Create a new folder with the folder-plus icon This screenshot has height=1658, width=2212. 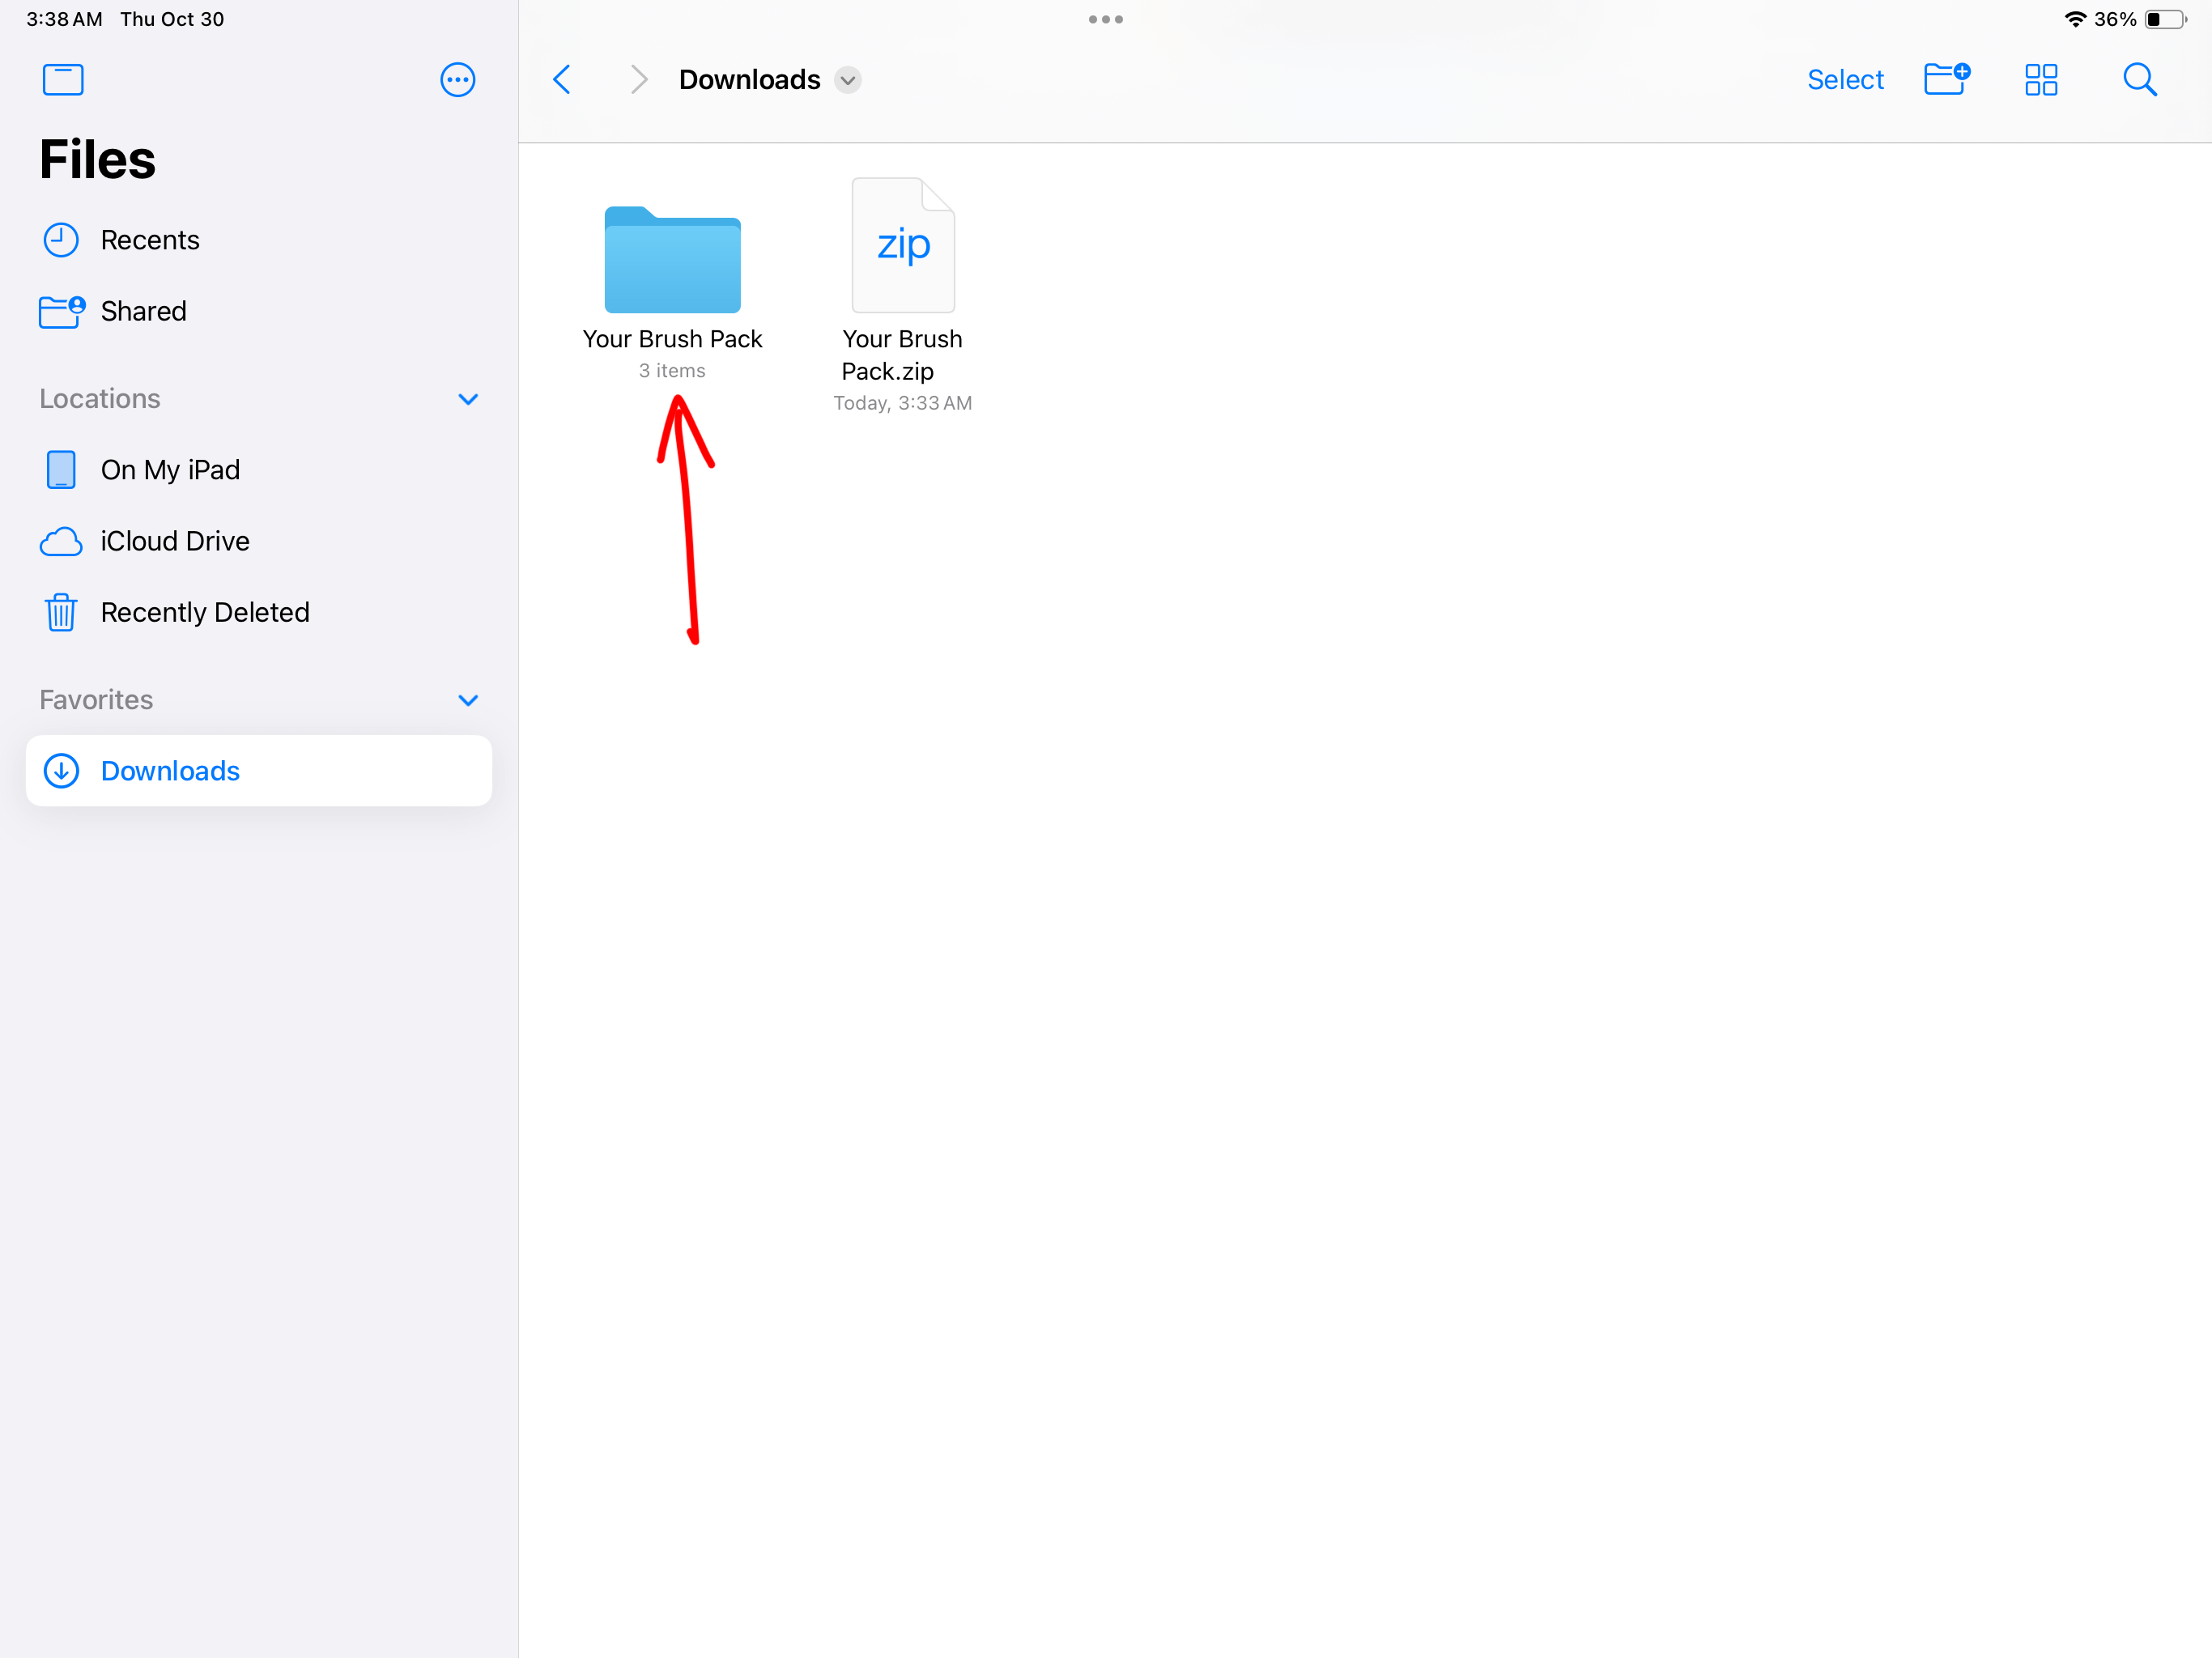point(1945,79)
